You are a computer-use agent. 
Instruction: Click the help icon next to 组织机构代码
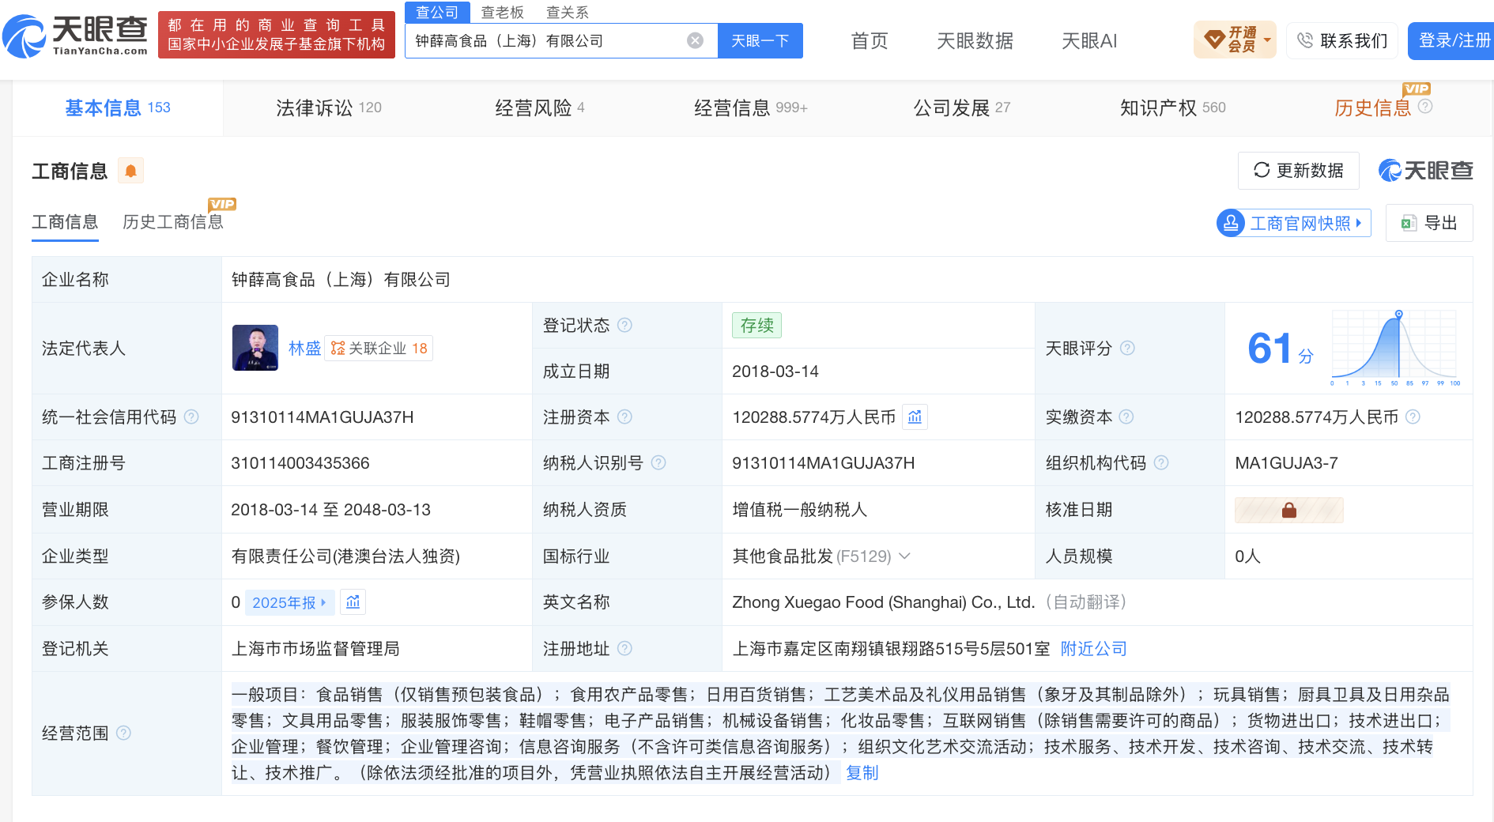1161,462
